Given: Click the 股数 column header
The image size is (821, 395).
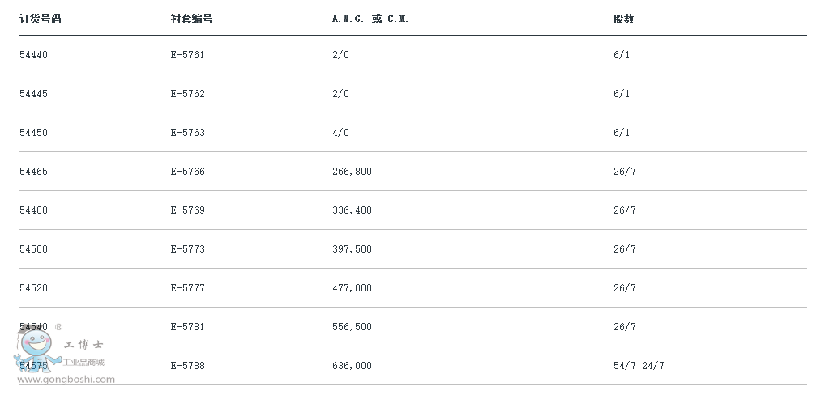Looking at the screenshot, I should 623,19.
